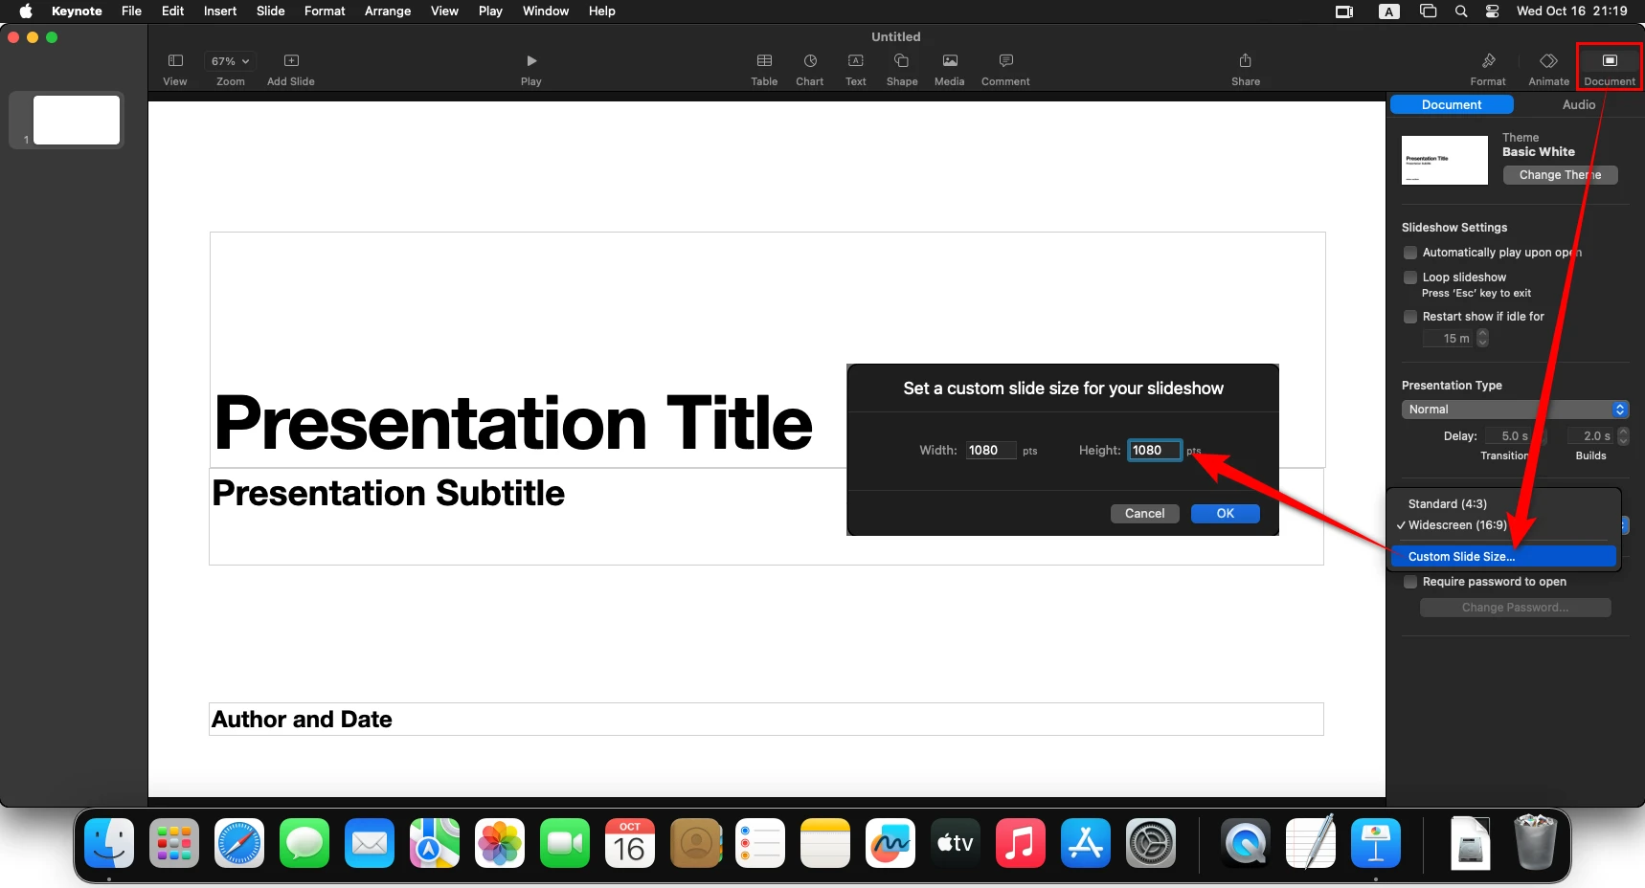Open the Zoom 67% dropdown
The image size is (1645, 888).
pyautogui.click(x=230, y=61)
